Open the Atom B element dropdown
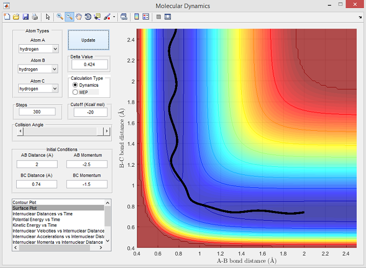The width and height of the screenshot is (366, 268). click(38, 69)
